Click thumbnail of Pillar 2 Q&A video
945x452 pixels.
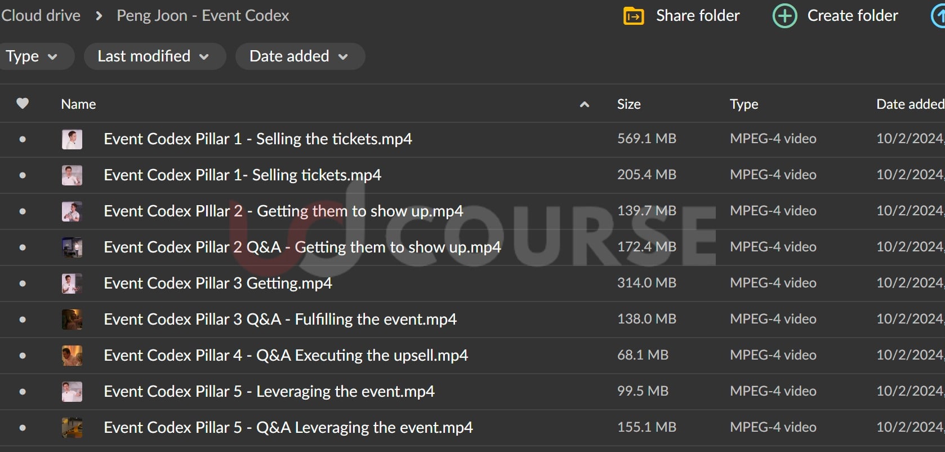click(72, 247)
